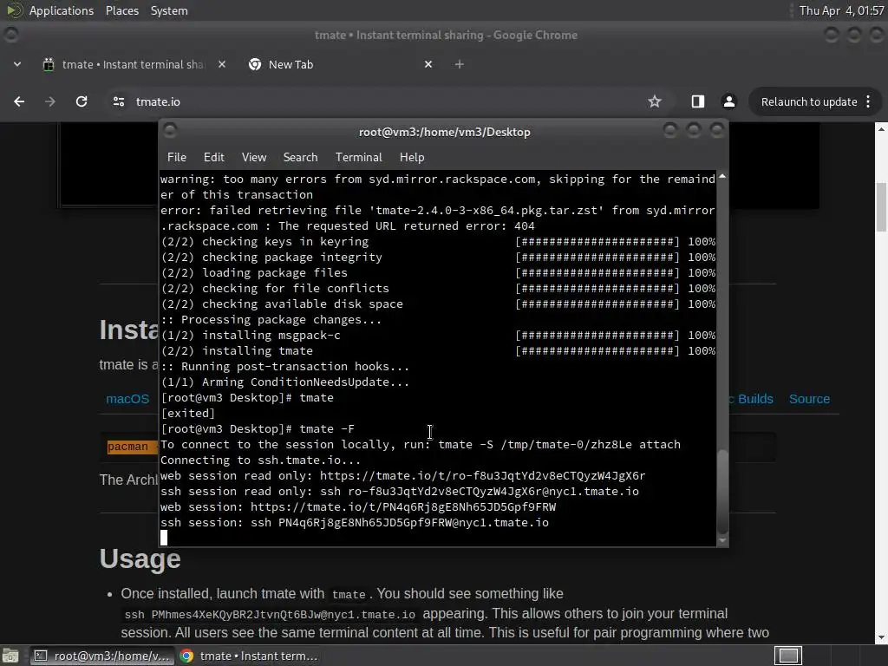Bookmark this page with the star icon
Viewport: 888px width, 666px height.
coord(655,101)
